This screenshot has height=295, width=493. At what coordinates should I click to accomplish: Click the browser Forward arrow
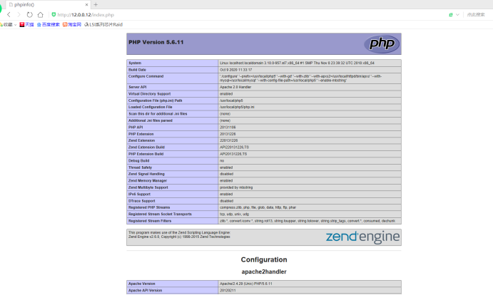click(x=19, y=14)
